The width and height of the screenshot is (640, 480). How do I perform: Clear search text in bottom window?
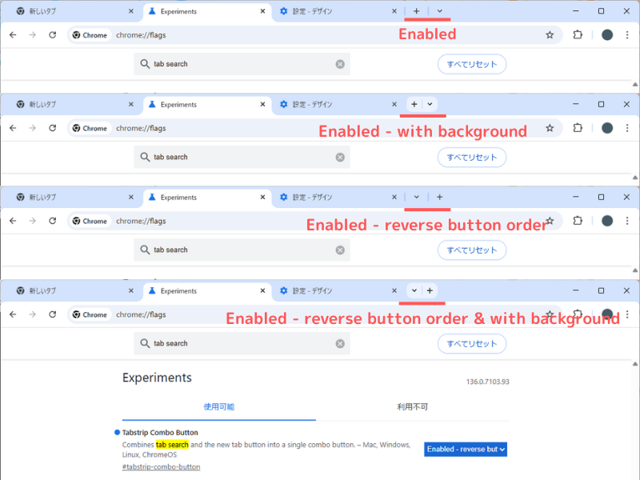340,344
